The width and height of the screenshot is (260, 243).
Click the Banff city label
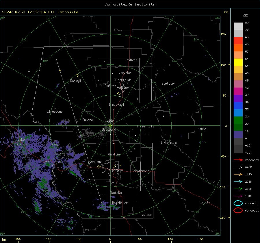point(48,161)
